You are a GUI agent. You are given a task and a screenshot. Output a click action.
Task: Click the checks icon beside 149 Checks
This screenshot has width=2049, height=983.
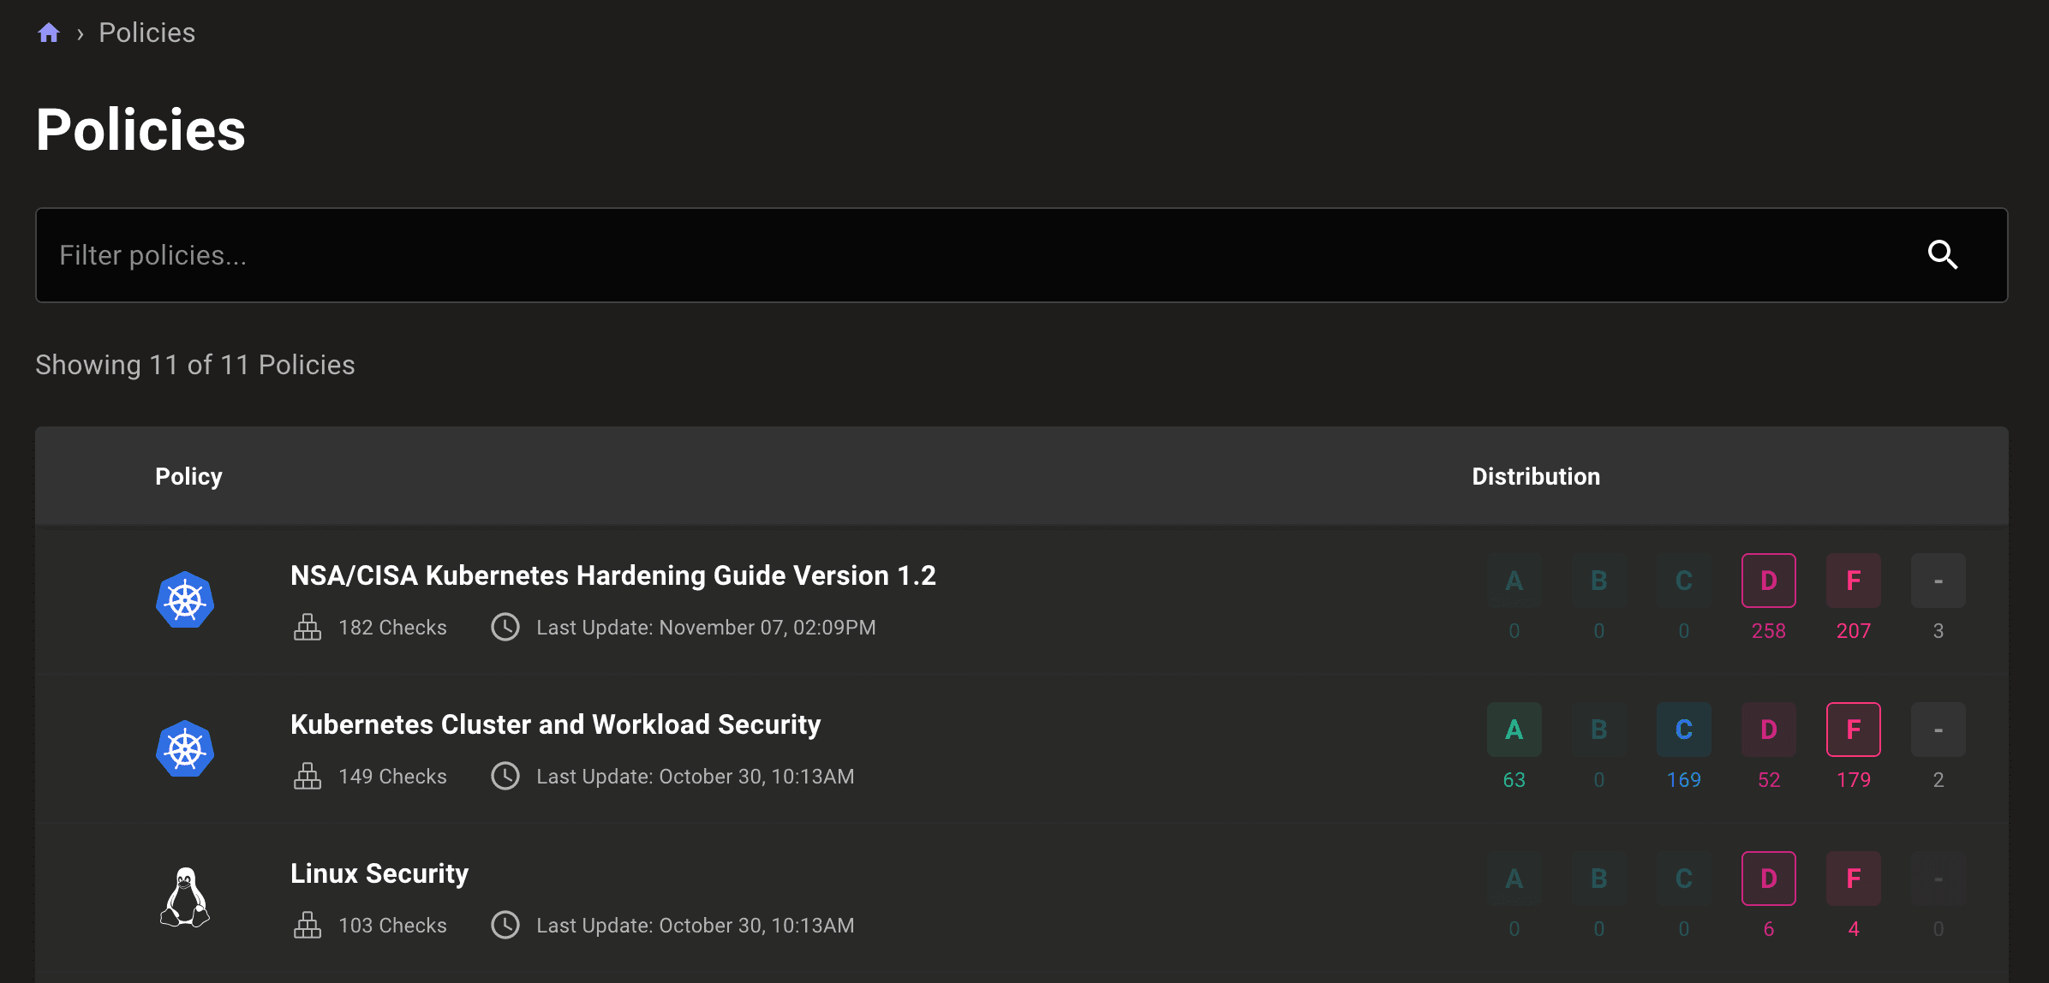(308, 777)
